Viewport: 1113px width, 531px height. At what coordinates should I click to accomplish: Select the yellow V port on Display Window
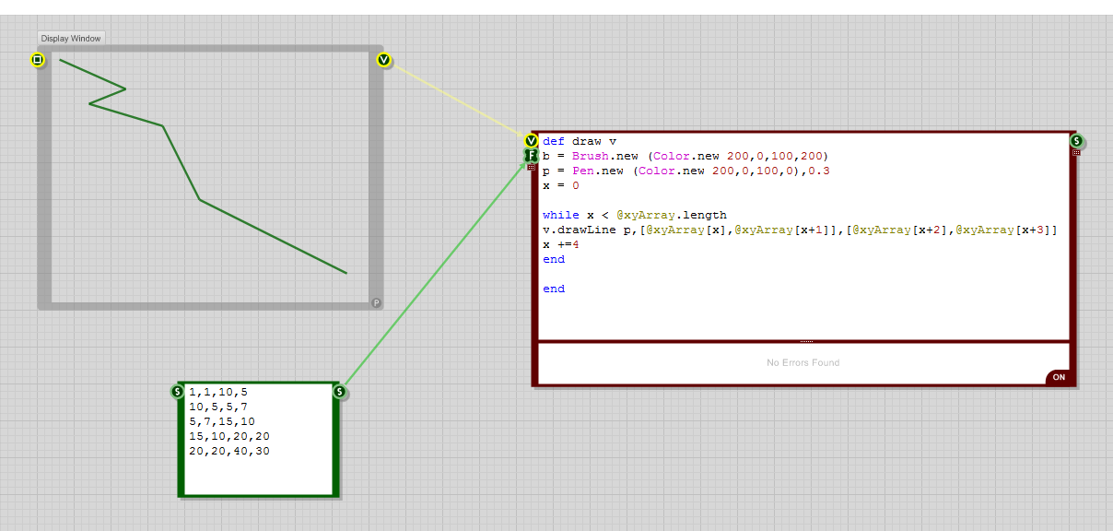coord(384,60)
